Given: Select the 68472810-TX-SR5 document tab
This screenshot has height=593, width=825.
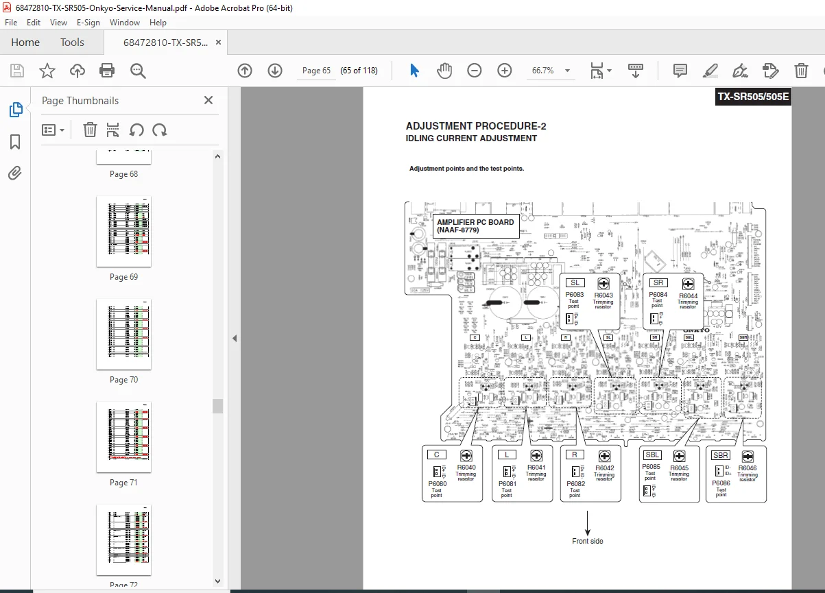Looking at the screenshot, I should [165, 43].
